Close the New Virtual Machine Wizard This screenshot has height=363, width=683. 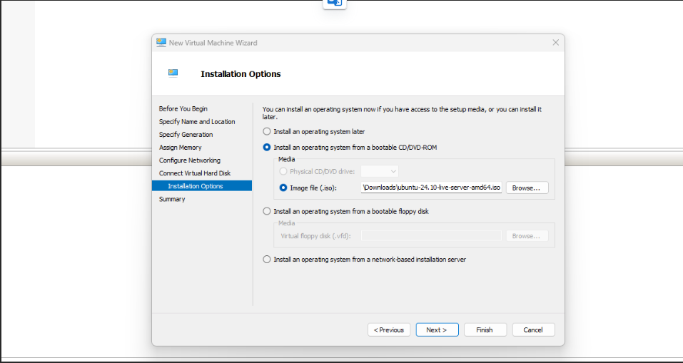pyautogui.click(x=555, y=43)
